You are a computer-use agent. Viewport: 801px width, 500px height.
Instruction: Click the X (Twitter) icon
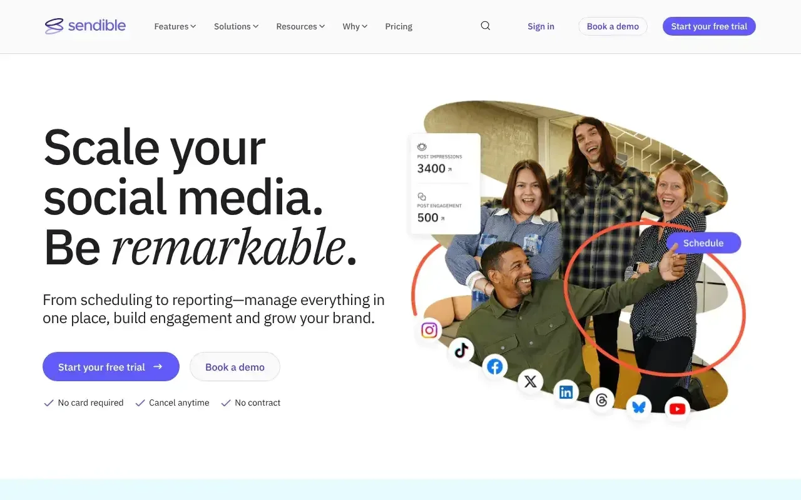(x=530, y=381)
